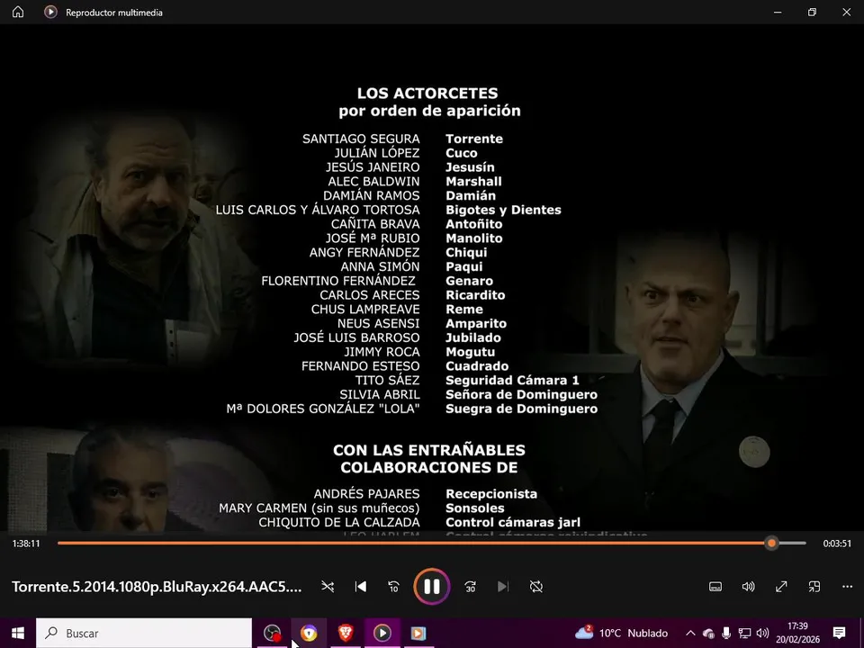Open the clock showing 17:39
864x648 pixels.
pos(797,633)
